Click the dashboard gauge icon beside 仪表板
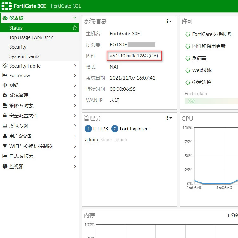This screenshot has height=238, width=238. tap(5, 18)
